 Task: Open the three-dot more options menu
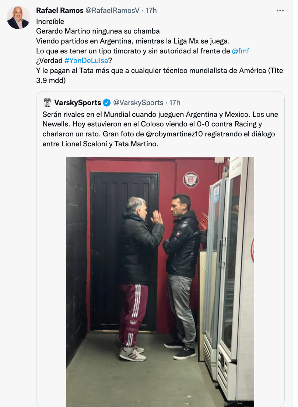click(x=280, y=11)
